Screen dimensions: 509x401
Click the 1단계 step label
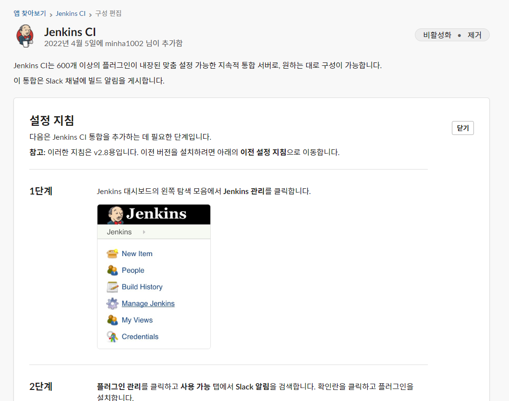tap(41, 191)
